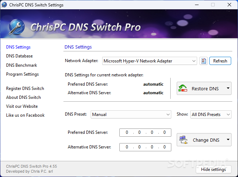Click first octet of Preferred DNS Server field

pos(127,132)
